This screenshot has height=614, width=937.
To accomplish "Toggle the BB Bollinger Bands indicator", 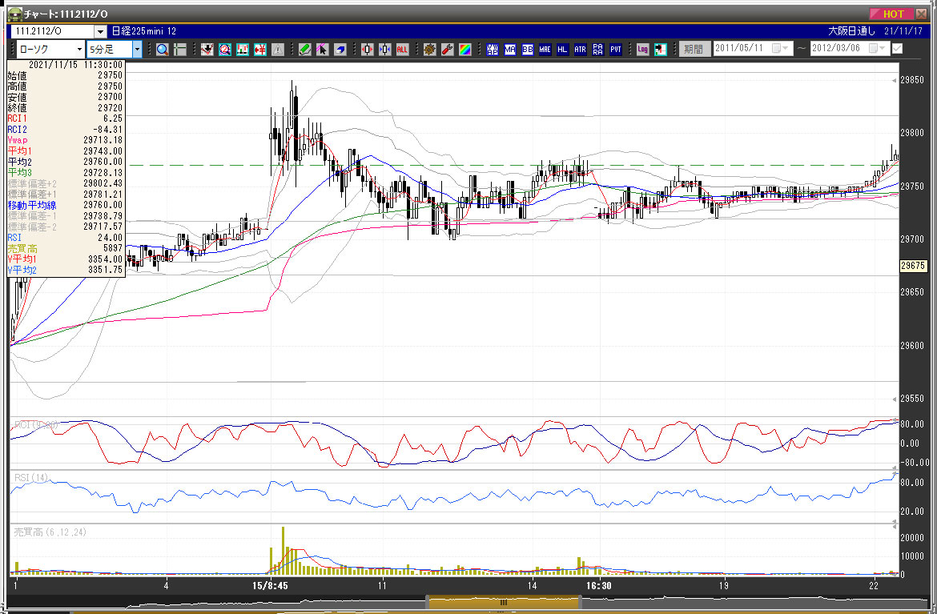I will pyautogui.click(x=528, y=50).
